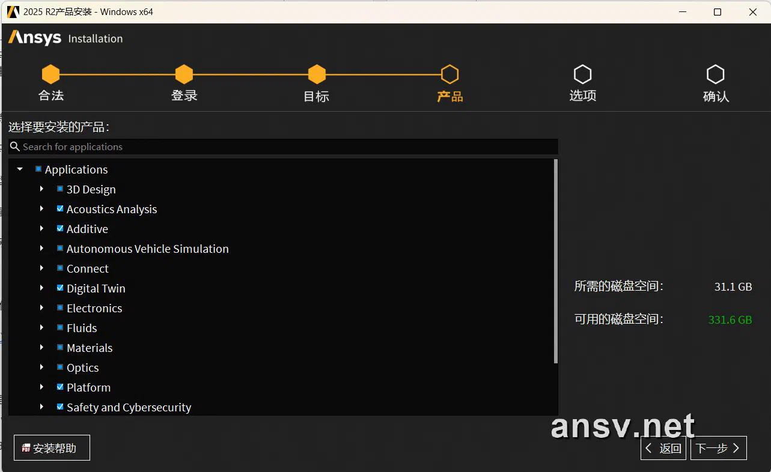Expand the Additive node
The height and width of the screenshot is (472, 771).
point(41,229)
